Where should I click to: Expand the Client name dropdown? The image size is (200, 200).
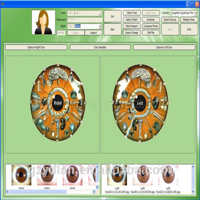100,26
